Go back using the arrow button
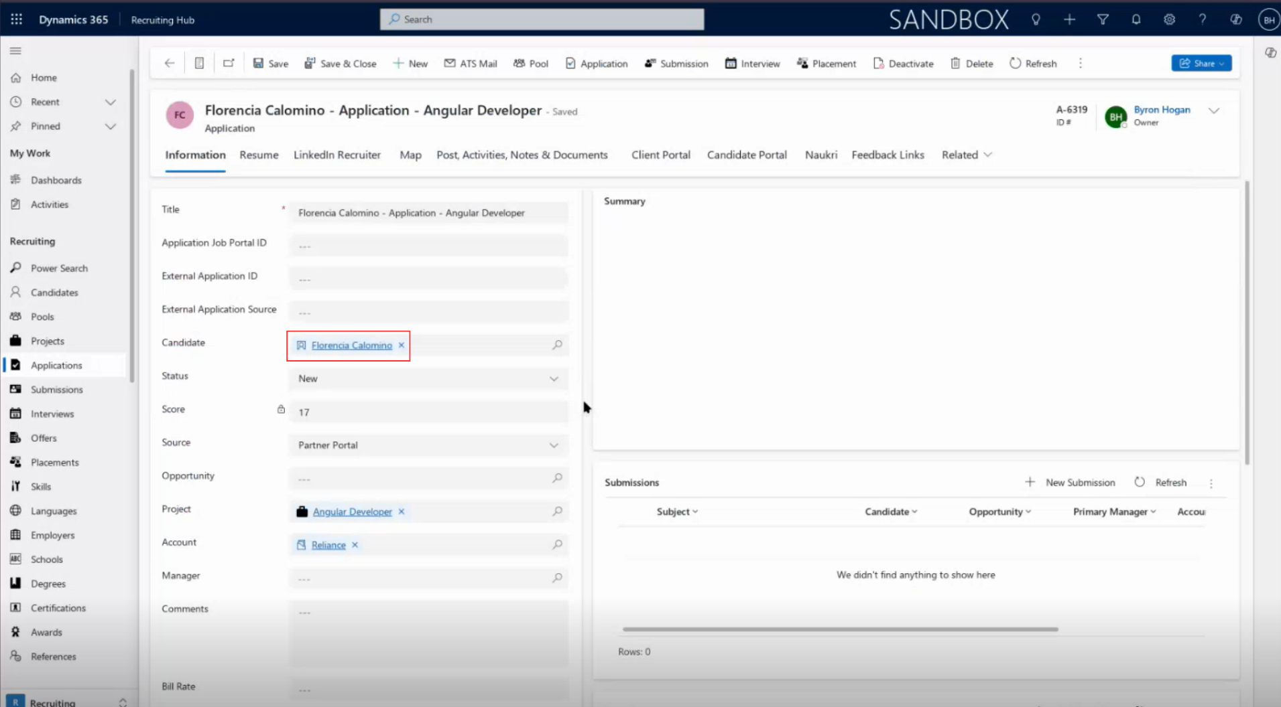The height and width of the screenshot is (707, 1281). 170,63
